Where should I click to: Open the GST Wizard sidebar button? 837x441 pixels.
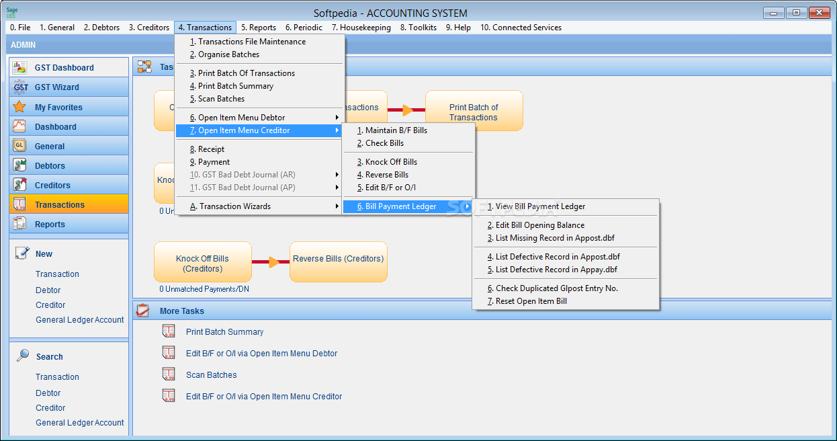click(69, 87)
